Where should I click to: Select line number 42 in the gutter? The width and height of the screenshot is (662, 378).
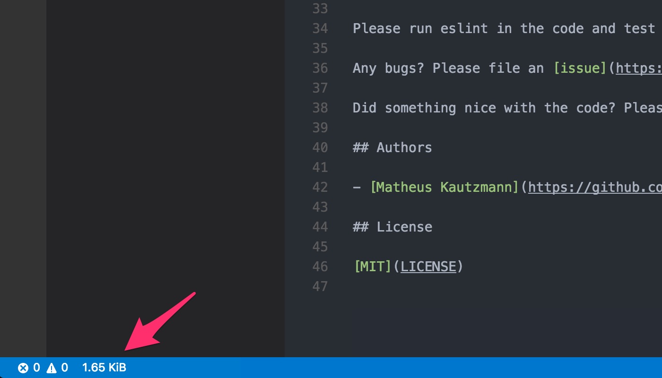320,187
